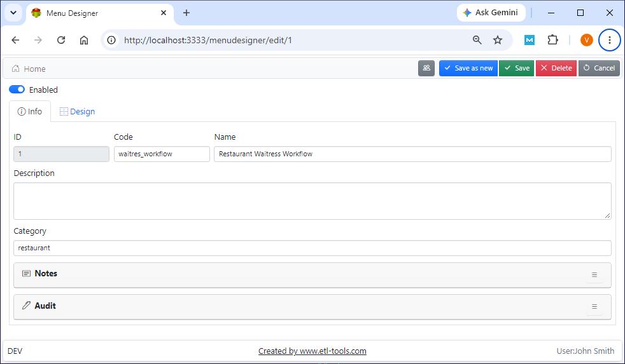Click the site information icon

[111, 40]
